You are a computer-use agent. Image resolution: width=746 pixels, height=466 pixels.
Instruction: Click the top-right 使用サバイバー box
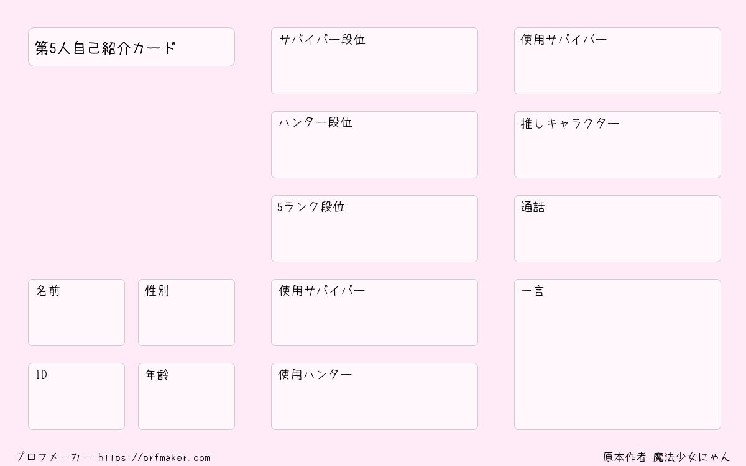click(617, 61)
